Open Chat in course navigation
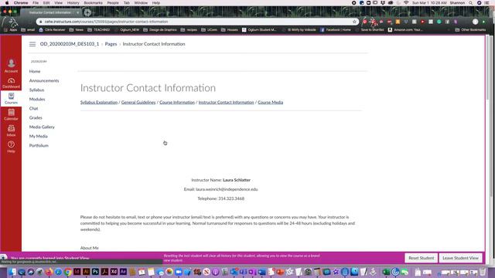The image size is (495, 278). tap(33, 108)
